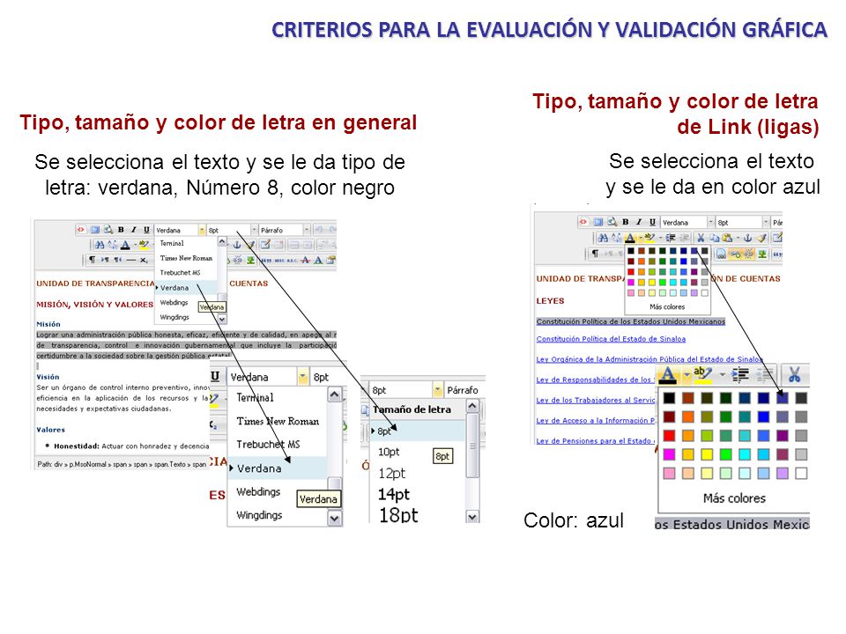
Task: Open Ley de Responsabilidades link
Action: pyautogui.click(x=596, y=380)
